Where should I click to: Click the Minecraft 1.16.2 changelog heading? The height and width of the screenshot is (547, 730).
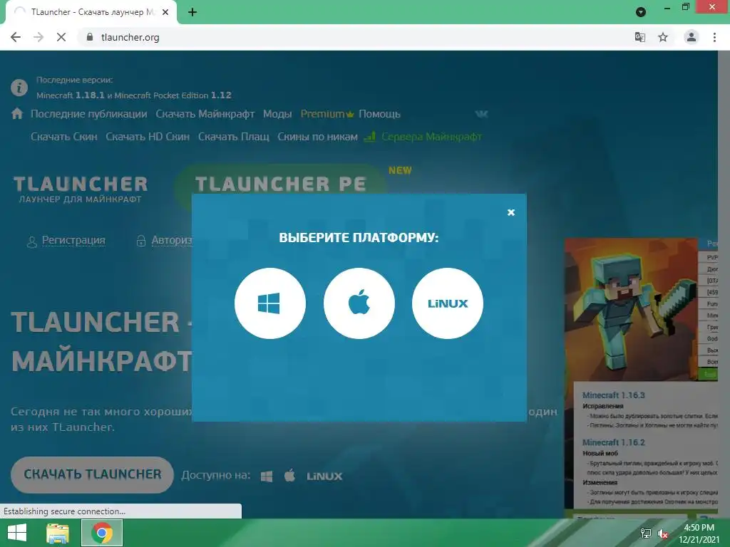tap(614, 442)
